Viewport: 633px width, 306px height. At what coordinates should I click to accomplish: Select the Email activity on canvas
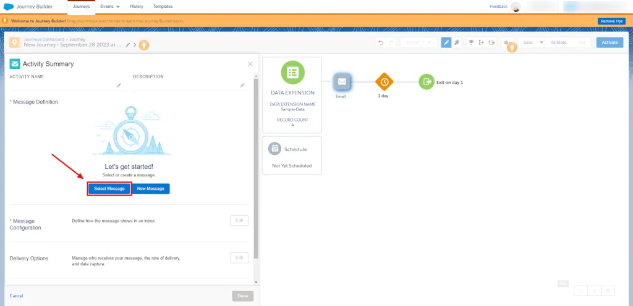(342, 81)
